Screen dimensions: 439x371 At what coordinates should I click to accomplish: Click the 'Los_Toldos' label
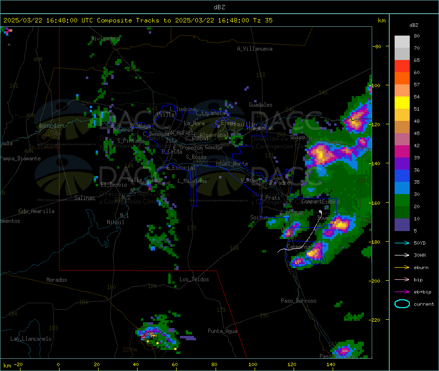click(x=194, y=279)
